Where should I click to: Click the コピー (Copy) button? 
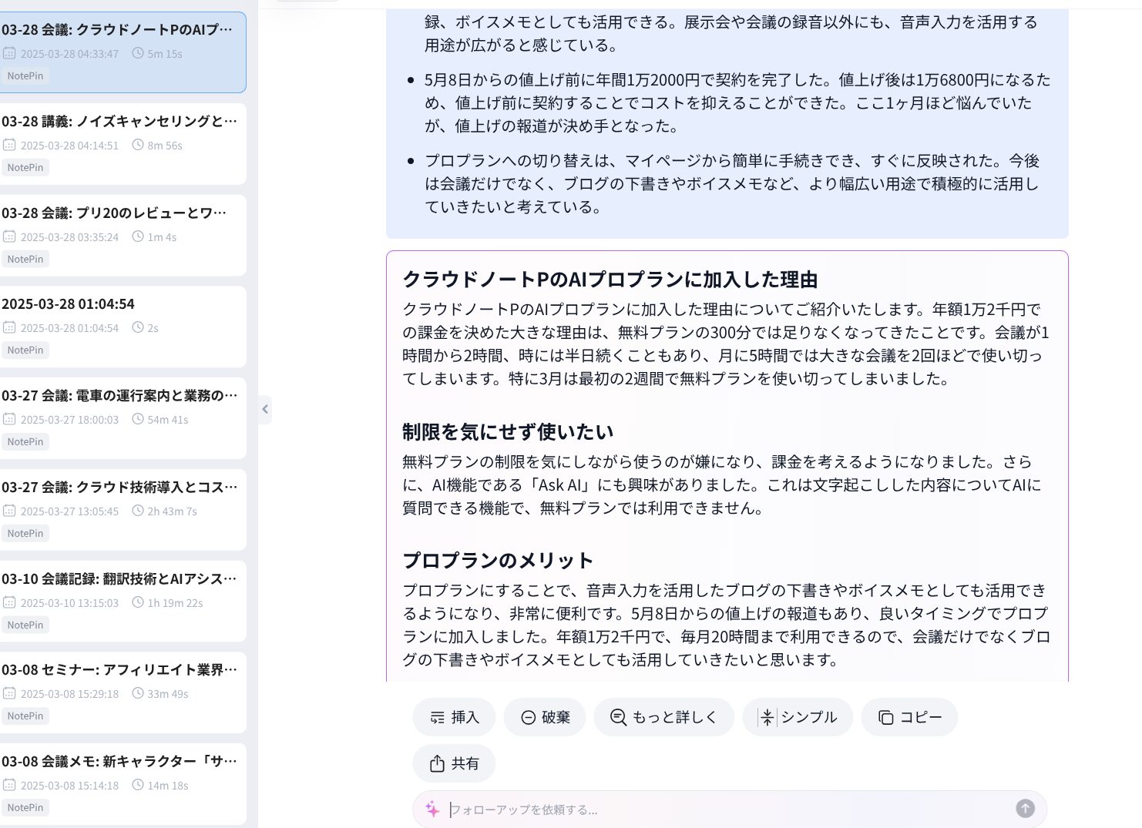[909, 717]
